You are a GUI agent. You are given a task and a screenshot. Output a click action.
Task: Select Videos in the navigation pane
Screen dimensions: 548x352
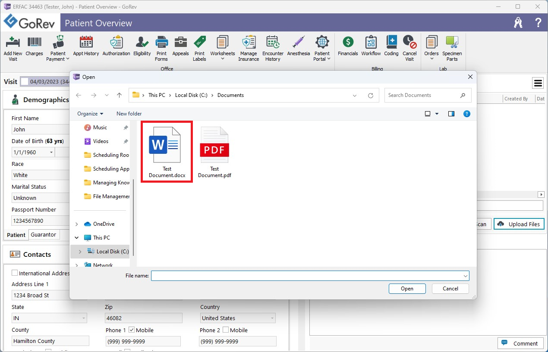(x=101, y=141)
